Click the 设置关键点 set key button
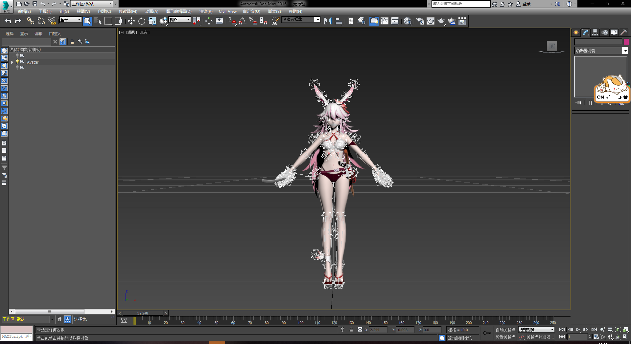 click(x=505, y=337)
